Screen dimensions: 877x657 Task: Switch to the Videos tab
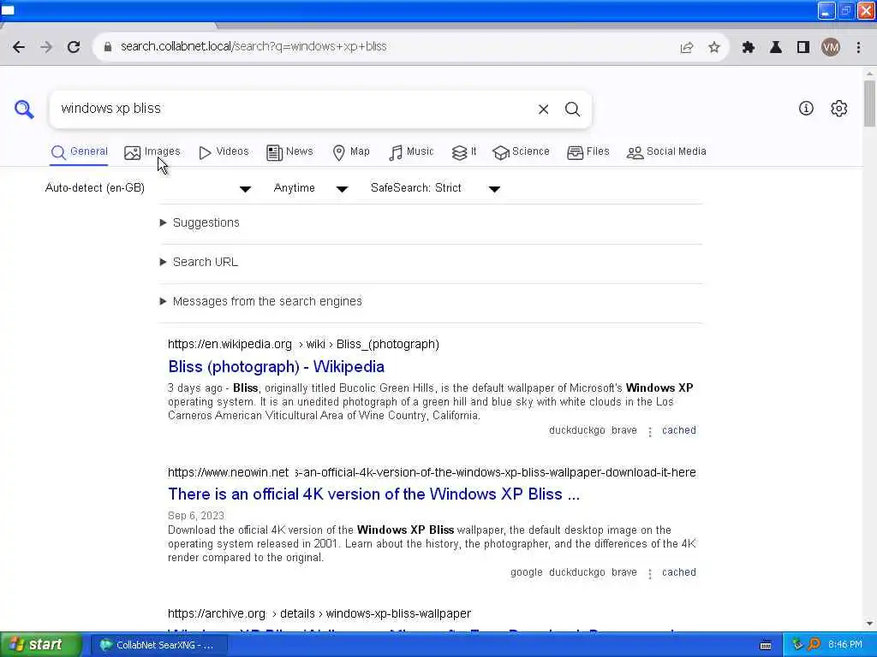[x=224, y=152]
